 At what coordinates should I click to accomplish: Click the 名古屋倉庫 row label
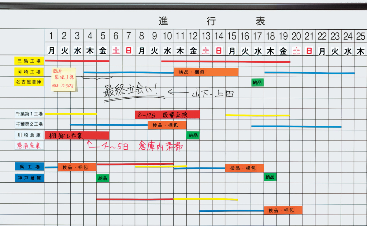coord(29,82)
